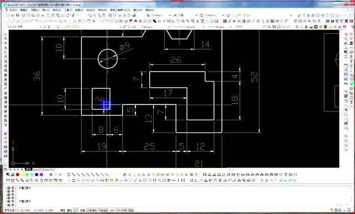This screenshot has width=355, height=214.
Task: Toggle 正交 ortho mode
Action: pos(76,210)
